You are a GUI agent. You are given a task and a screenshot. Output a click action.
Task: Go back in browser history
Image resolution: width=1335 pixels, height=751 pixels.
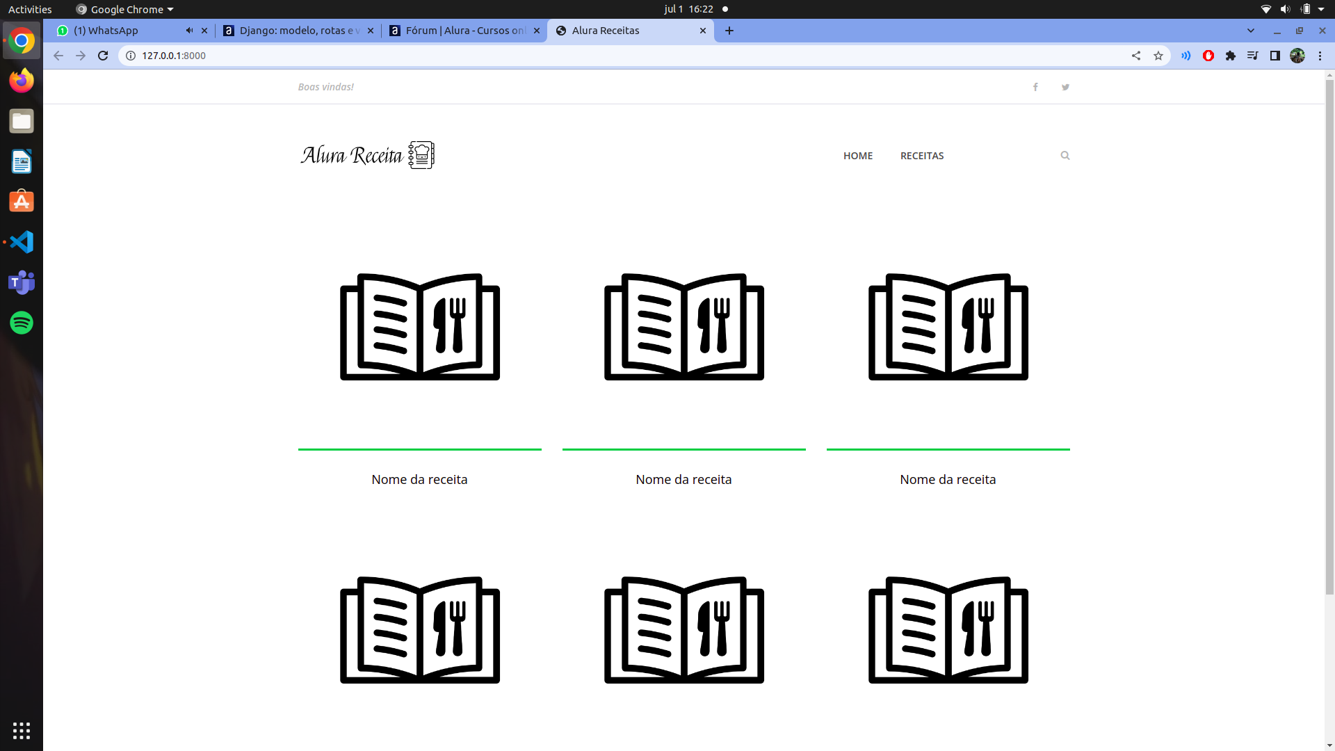[x=58, y=56]
